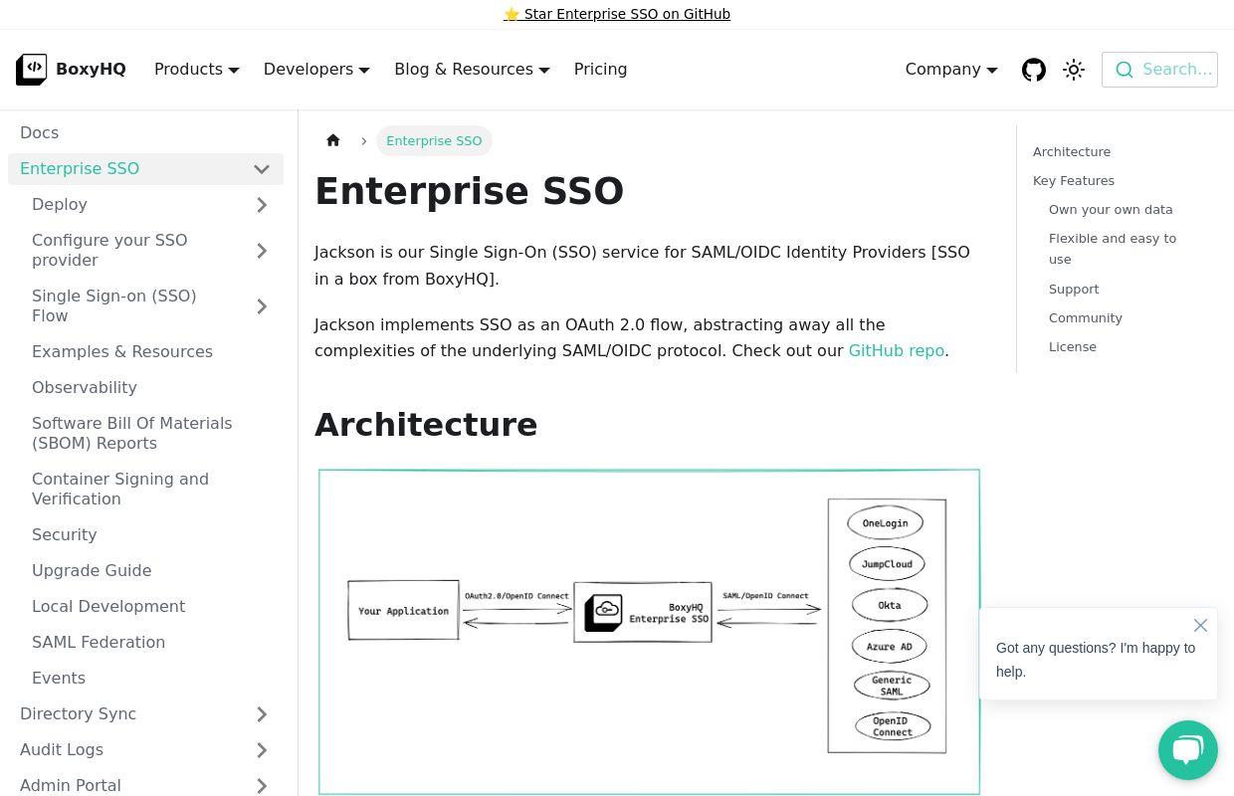Jump to Support in table of contents
The height and width of the screenshot is (796, 1234).
[x=1074, y=290]
